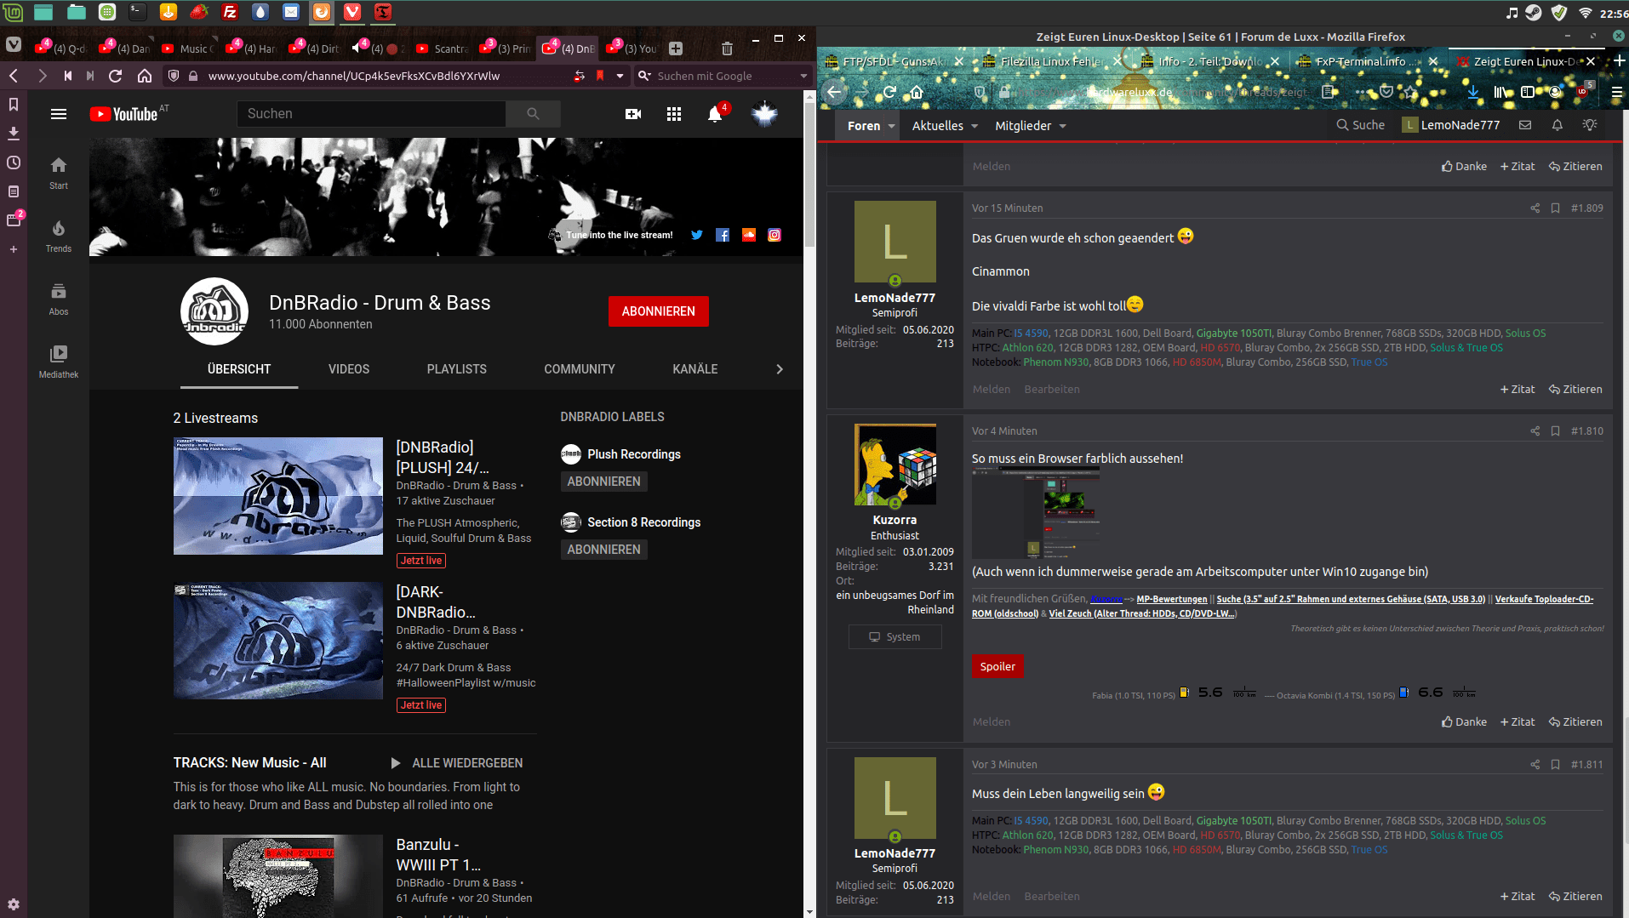The width and height of the screenshot is (1629, 918).
Task: Open closed tabs trash in Vivaldi
Action: [727, 48]
